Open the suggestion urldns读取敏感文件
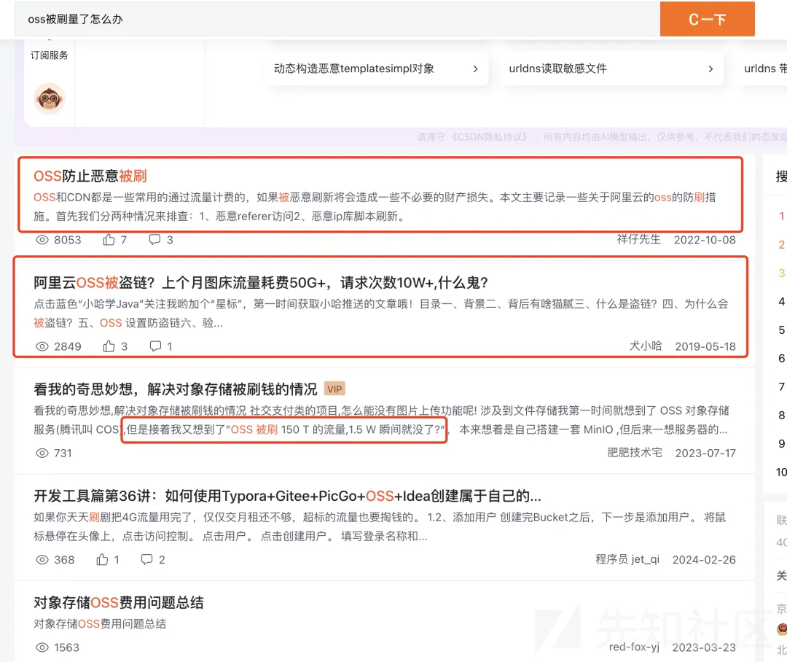The height and width of the screenshot is (662, 787). [x=557, y=69]
